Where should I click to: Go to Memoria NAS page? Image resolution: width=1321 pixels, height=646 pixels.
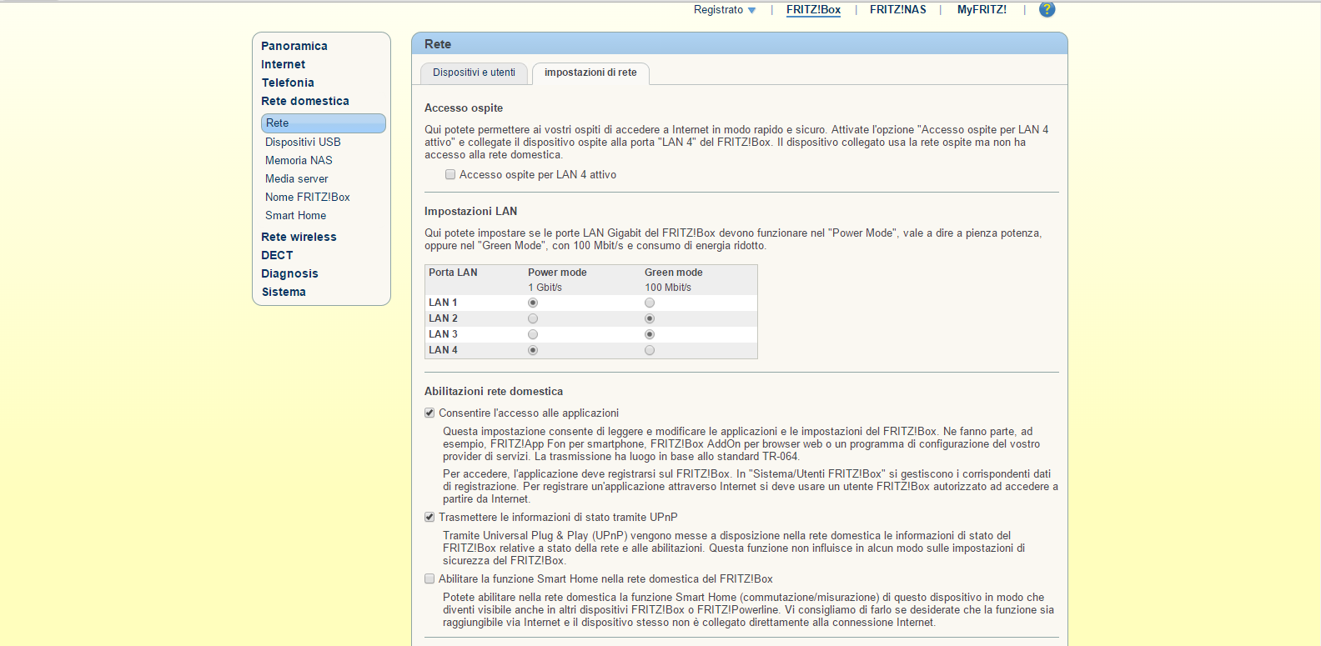click(x=299, y=160)
